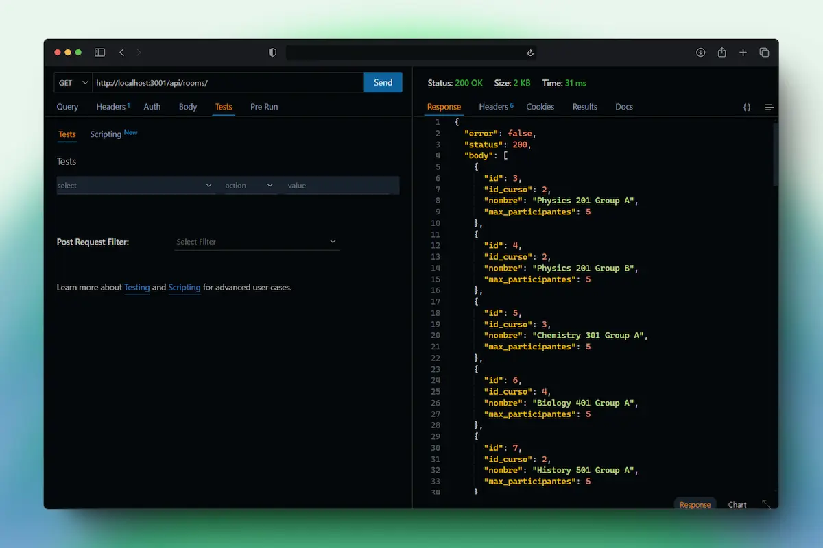The height and width of the screenshot is (548, 823).
Task: Go forward with the right chevron
Action: coord(139,52)
